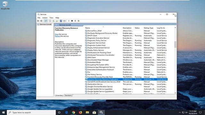
Task: Click the Restart Service toolbar icon
Action: click(78, 21)
